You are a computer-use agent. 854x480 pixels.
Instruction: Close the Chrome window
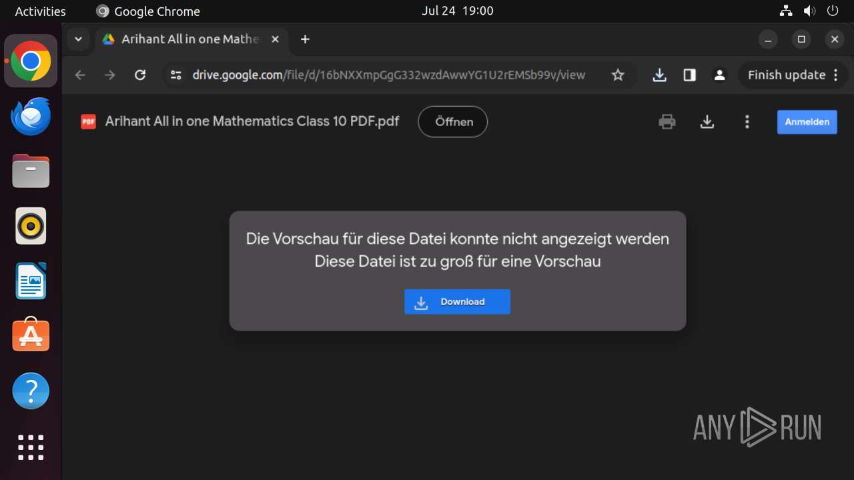[834, 39]
